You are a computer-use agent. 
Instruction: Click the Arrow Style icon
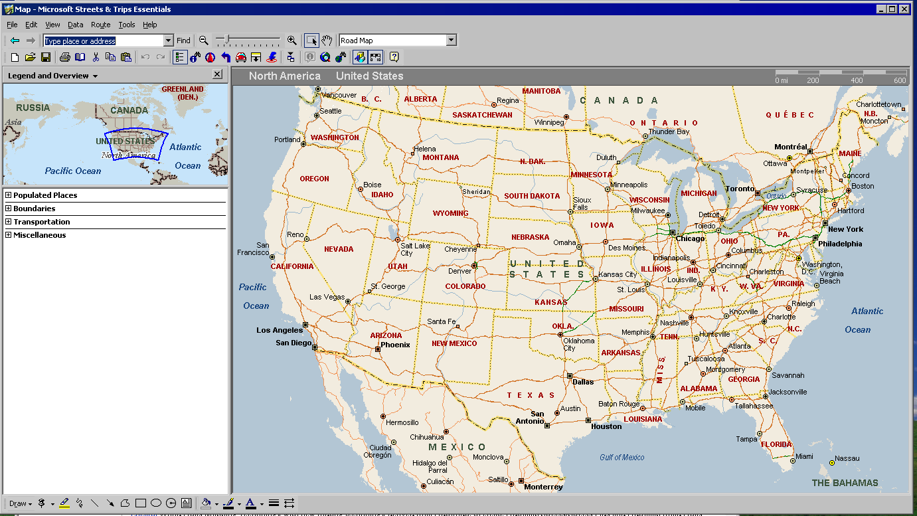click(x=289, y=503)
